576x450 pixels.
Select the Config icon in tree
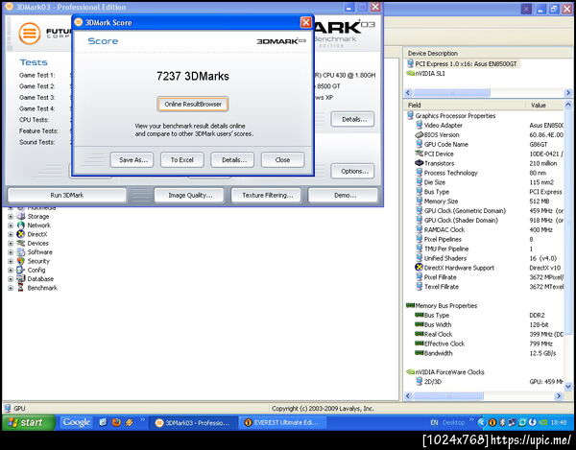coord(21,270)
